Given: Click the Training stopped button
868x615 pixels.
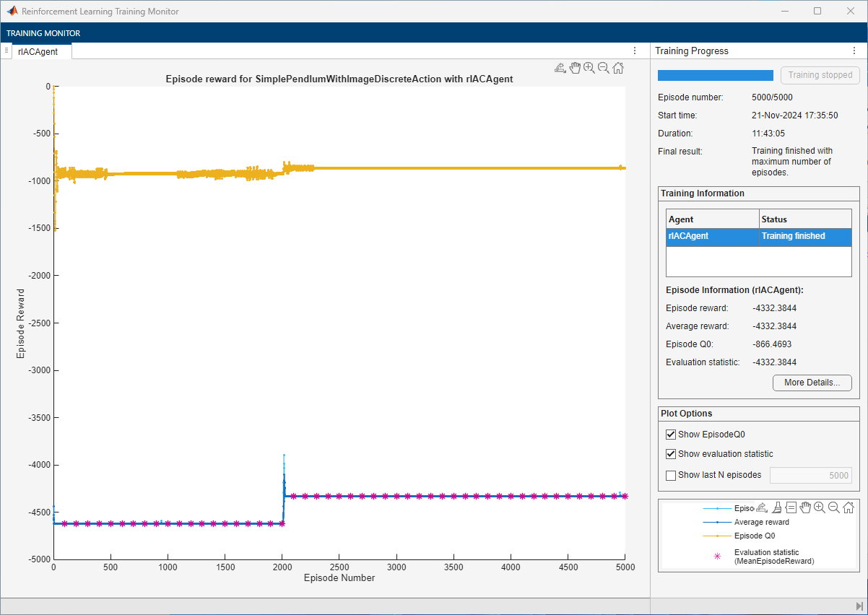Looking at the screenshot, I should [820, 75].
